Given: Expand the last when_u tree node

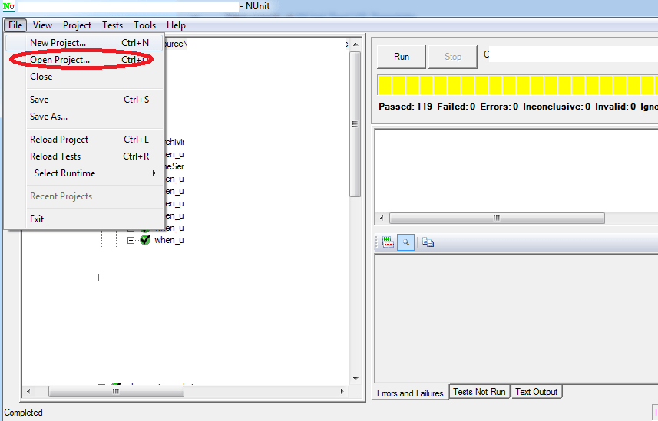Looking at the screenshot, I should pos(131,240).
